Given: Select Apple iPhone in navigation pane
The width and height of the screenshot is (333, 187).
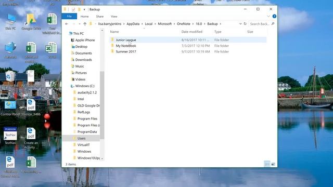Looking at the screenshot, I should click(x=85, y=40).
